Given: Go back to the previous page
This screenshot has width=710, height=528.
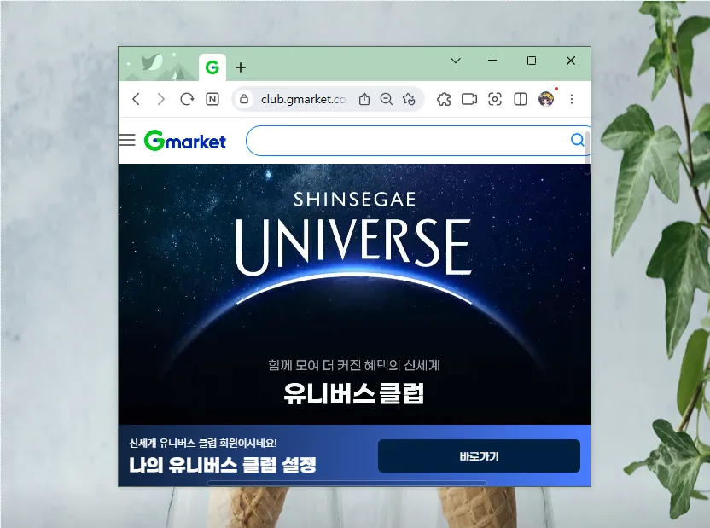Looking at the screenshot, I should (136, 99).
